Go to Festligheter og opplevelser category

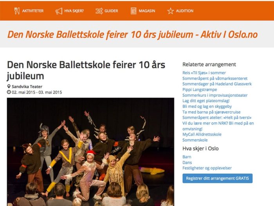(x=207, y=168)
